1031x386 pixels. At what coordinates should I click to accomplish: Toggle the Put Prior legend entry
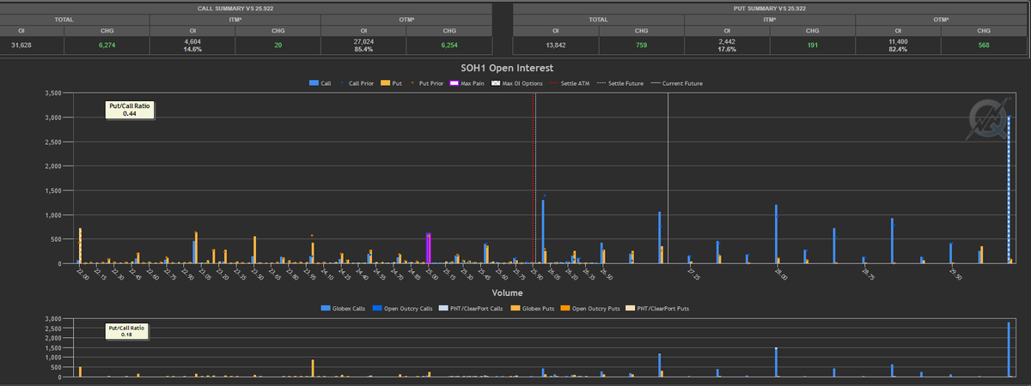coord(426,83)
